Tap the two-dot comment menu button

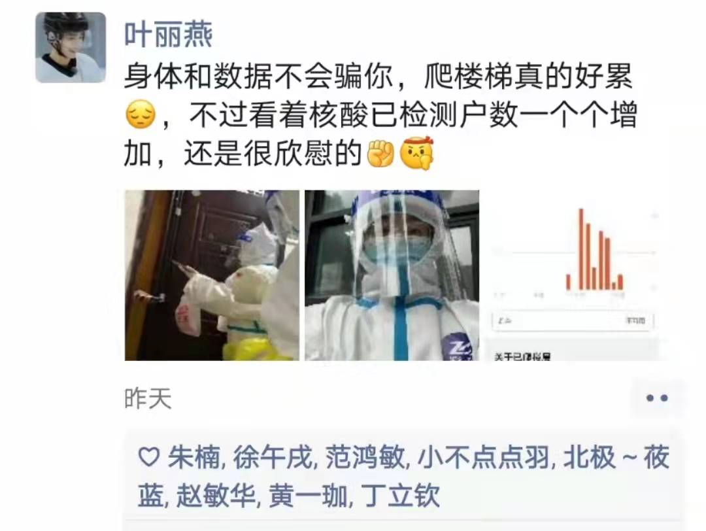coord(657,398)
